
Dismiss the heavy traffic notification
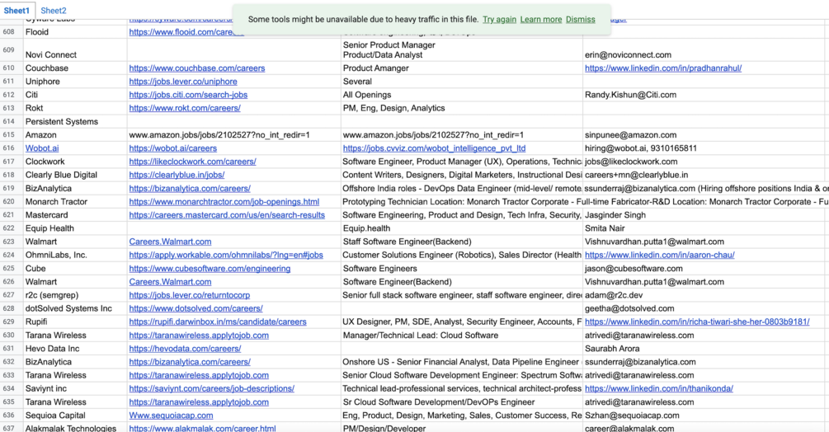580,19
